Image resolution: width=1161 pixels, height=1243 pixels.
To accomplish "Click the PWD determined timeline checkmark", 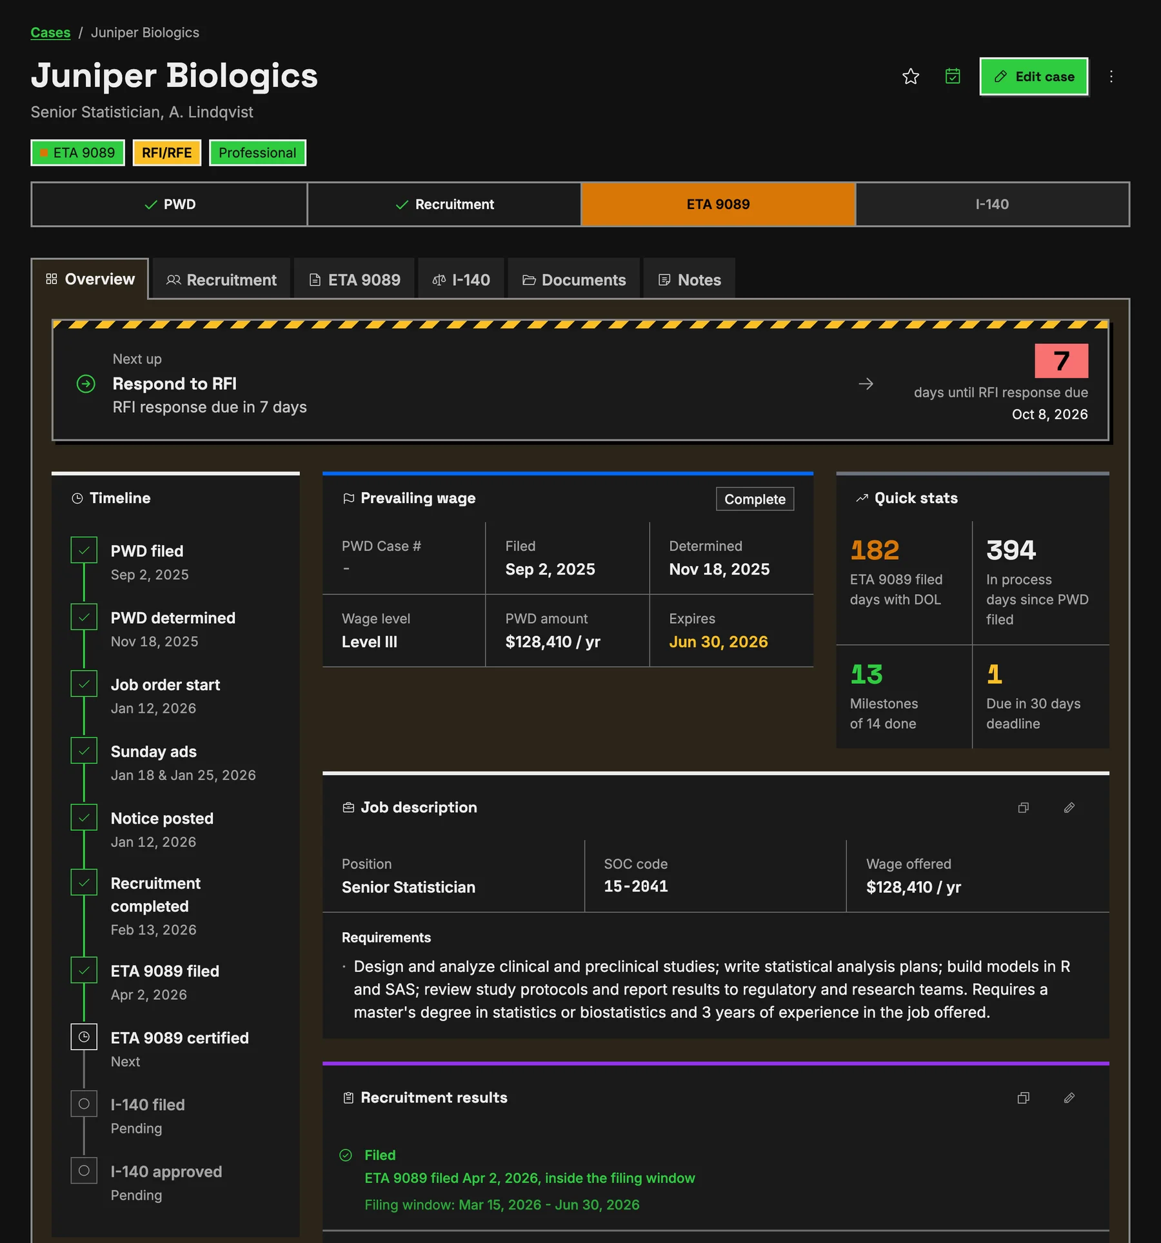I will pos(84,617).
